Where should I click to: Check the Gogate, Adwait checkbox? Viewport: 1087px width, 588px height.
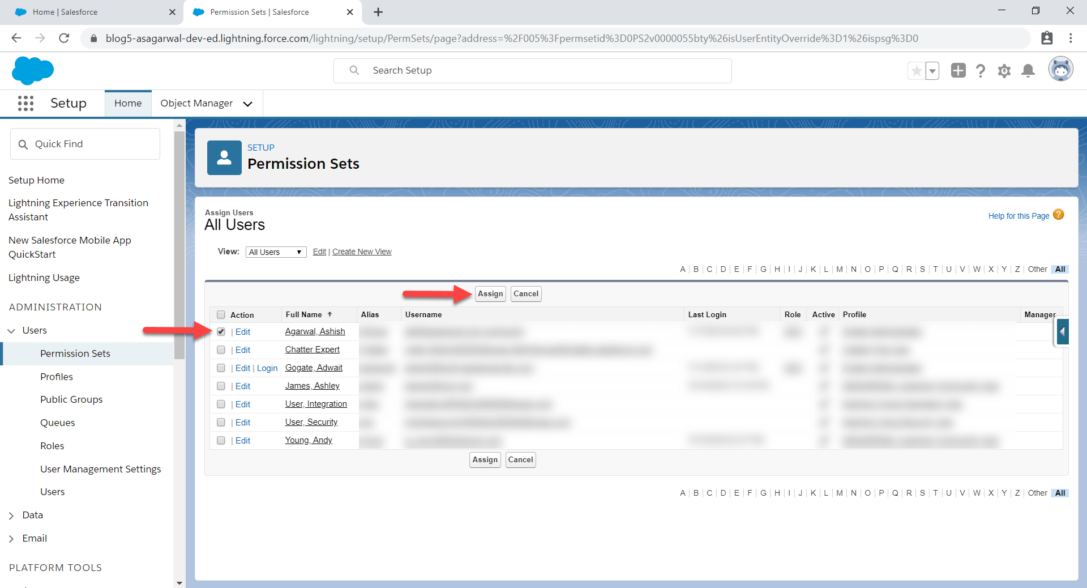[221, 368]
